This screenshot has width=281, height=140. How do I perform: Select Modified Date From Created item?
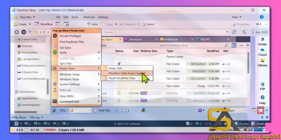coord(127,73)
